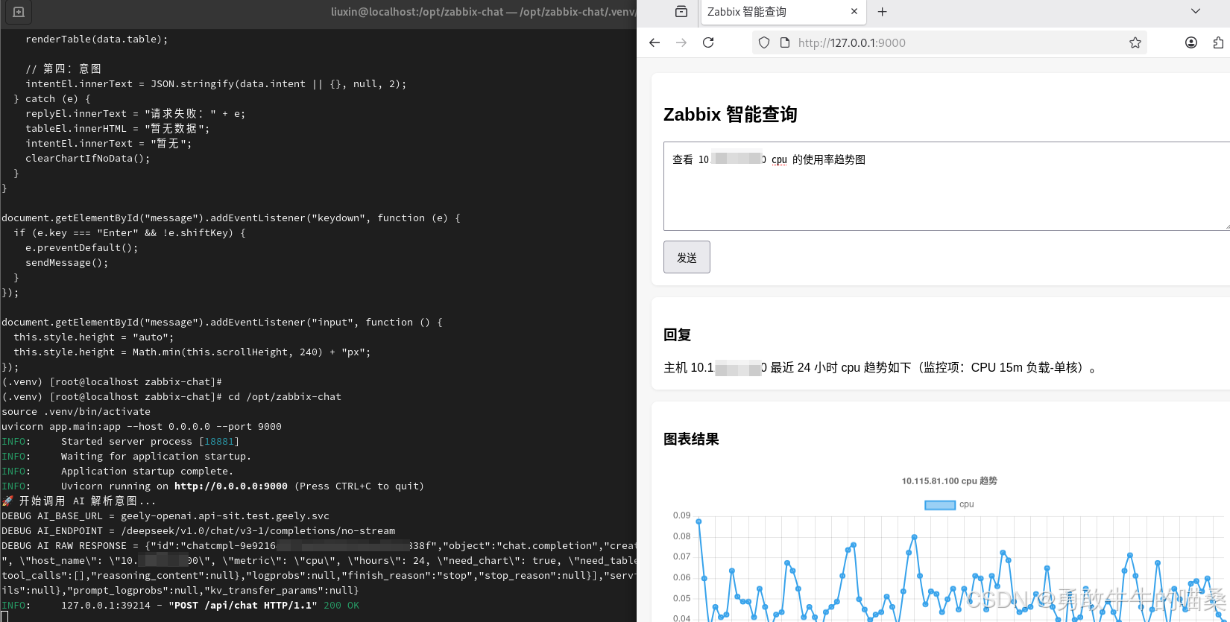
Task: Click the chart title cpu 趋势
Action: (950, 481)
